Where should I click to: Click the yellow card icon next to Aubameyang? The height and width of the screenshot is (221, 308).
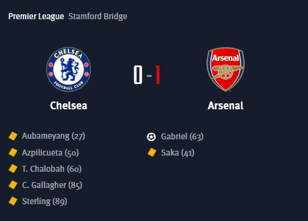(13, 136)
